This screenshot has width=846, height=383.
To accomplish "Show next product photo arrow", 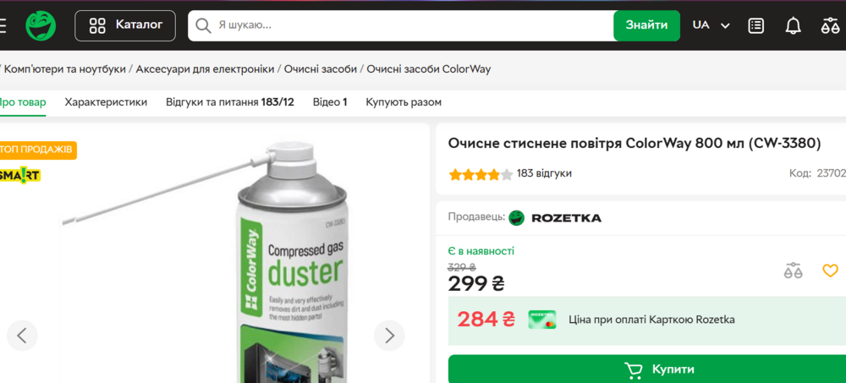I will pos(389,336).
